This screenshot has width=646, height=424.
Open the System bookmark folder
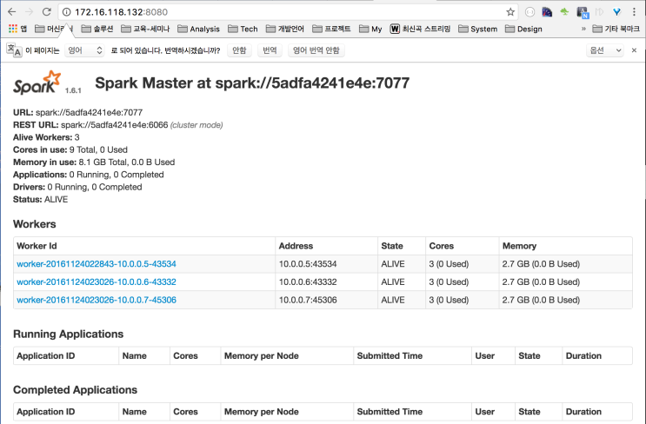pos(478,29)
